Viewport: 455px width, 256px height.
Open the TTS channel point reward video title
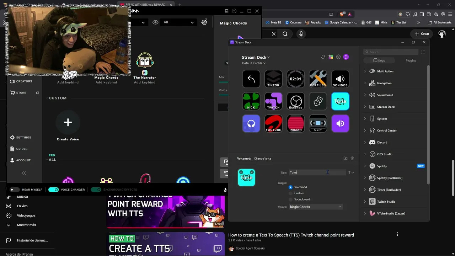291,235
